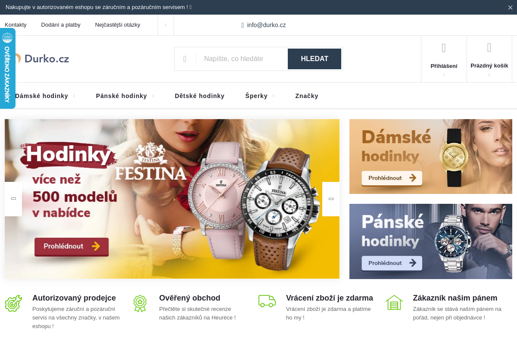Expand the Pánské hodinky menu arrow
Viewport: 517px width, 344px height.
pos(153,96)
